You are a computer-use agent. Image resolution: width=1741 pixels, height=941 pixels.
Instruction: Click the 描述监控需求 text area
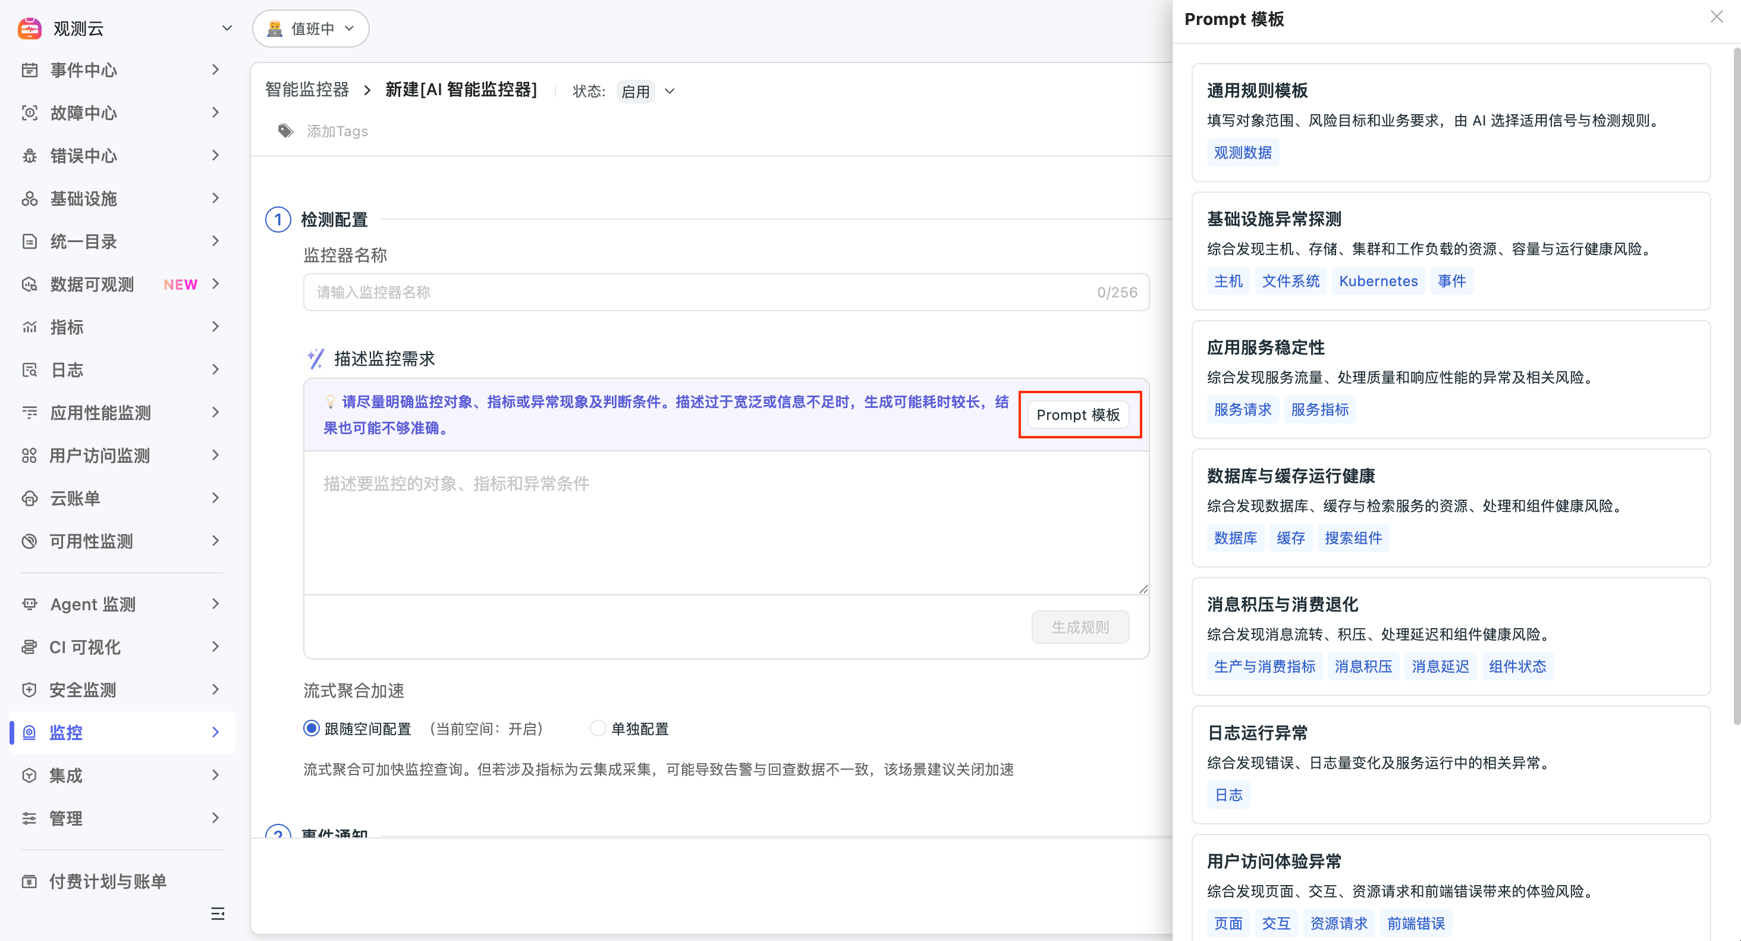tap(726, 523)
